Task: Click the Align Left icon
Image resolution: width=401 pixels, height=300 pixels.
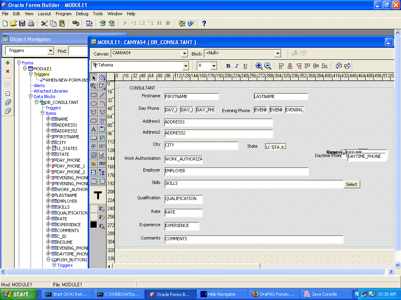Action: (x=281, y=66)
